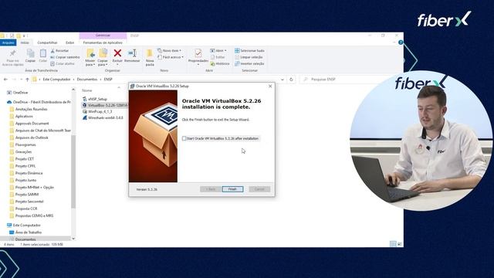Open the Projeto CPFL folder

(x=22, y=166)
